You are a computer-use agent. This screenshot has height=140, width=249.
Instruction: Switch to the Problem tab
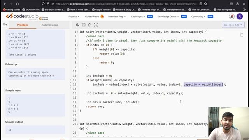[23, 25]
